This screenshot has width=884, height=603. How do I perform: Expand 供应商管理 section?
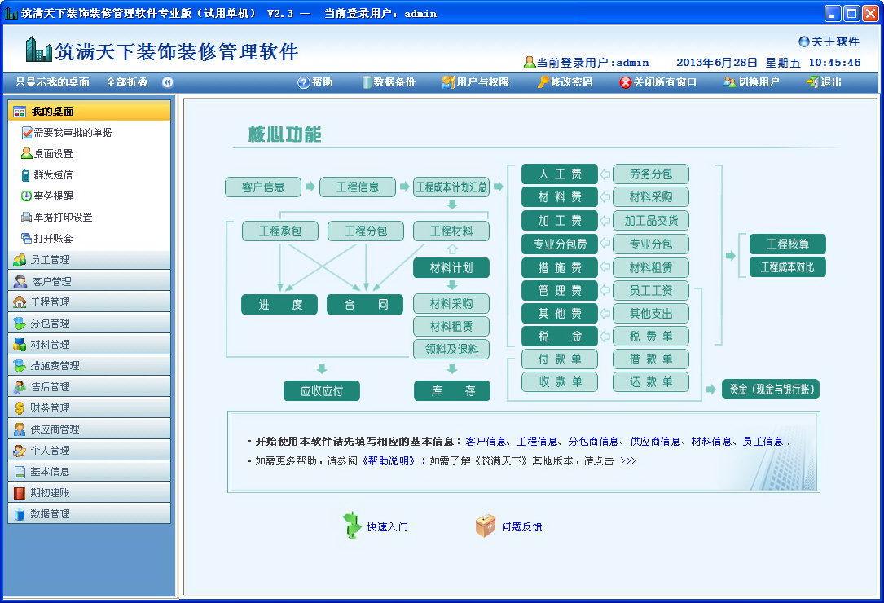tap(89, 429)
